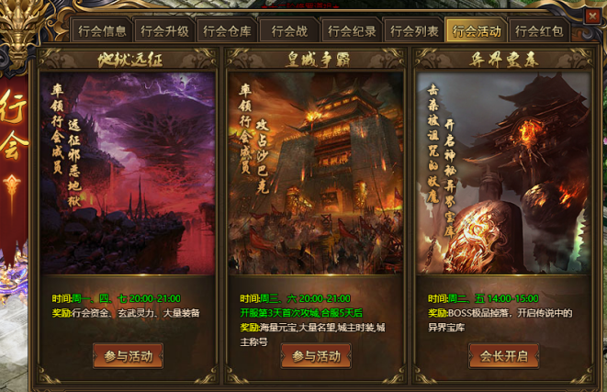Click 参与活动 under 皇城争霸
This screenshot has height=392, width=607.
tap(316, 356)
